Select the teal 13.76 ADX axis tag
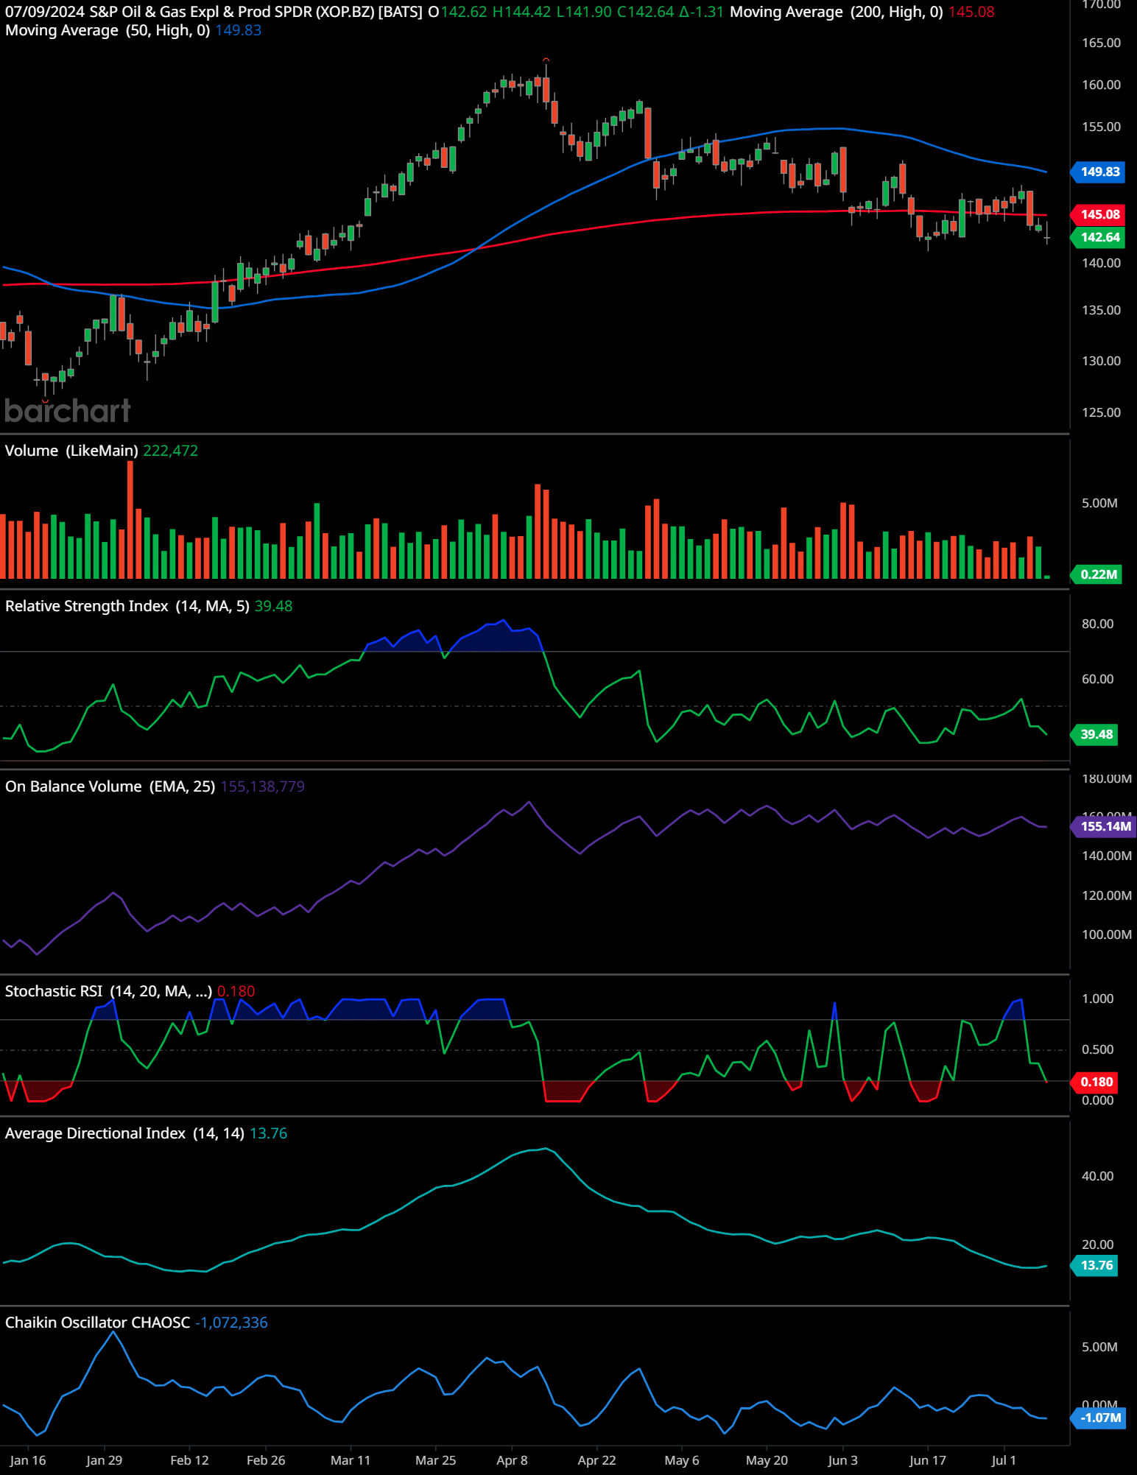Viewport: 1137px width, 1475px height. tap(1095, 1265)
